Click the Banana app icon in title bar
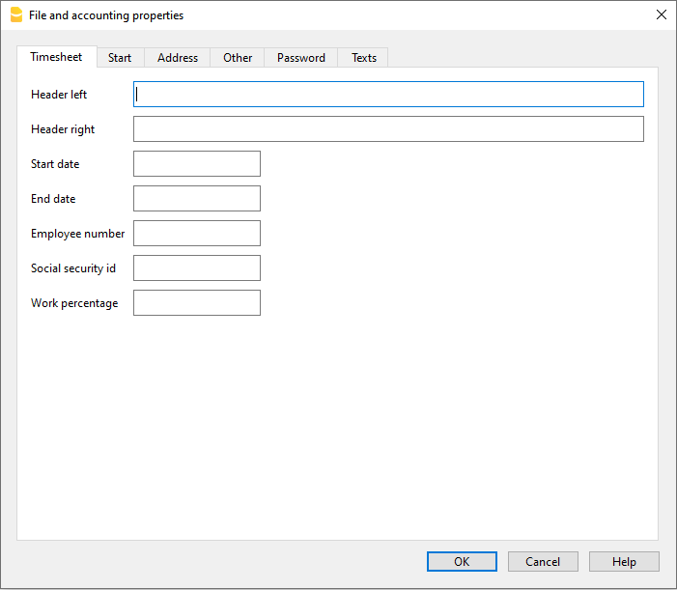The height and width of the screenshot is (590, 677). click(15, 14)
